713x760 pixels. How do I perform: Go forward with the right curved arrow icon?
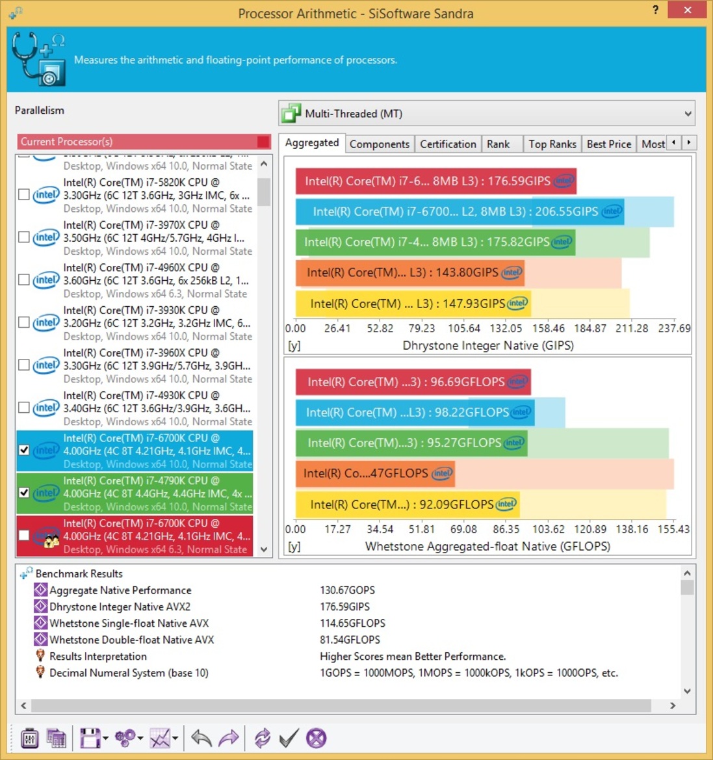229,738
